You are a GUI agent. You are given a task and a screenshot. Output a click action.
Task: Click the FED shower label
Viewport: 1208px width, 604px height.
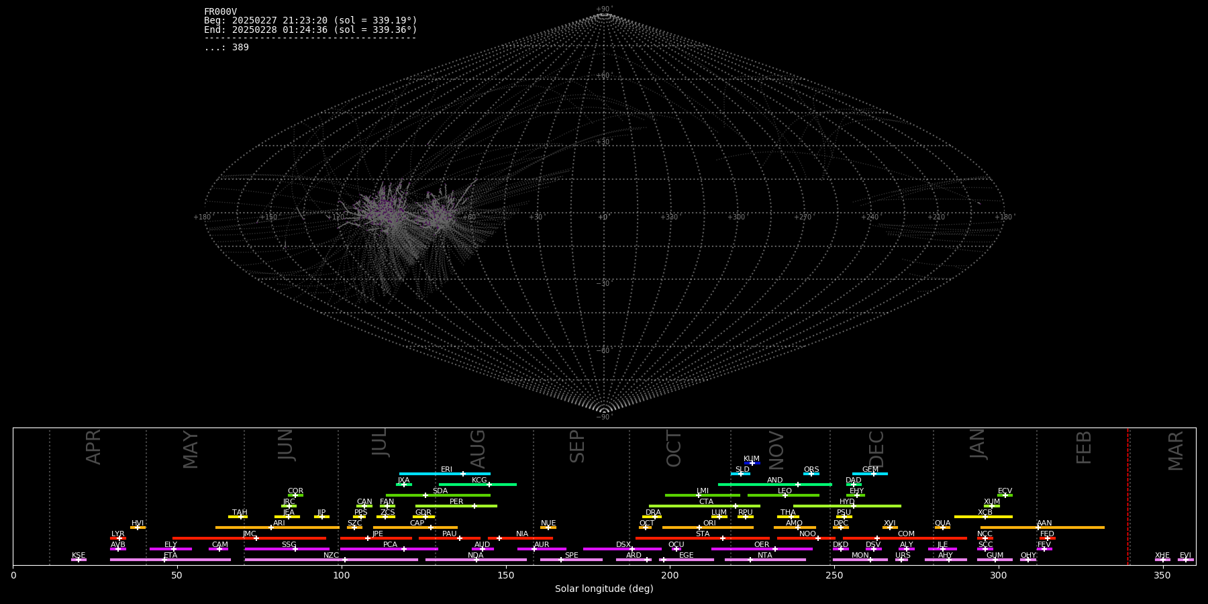pyautogui.click(x=1047, y=534)
